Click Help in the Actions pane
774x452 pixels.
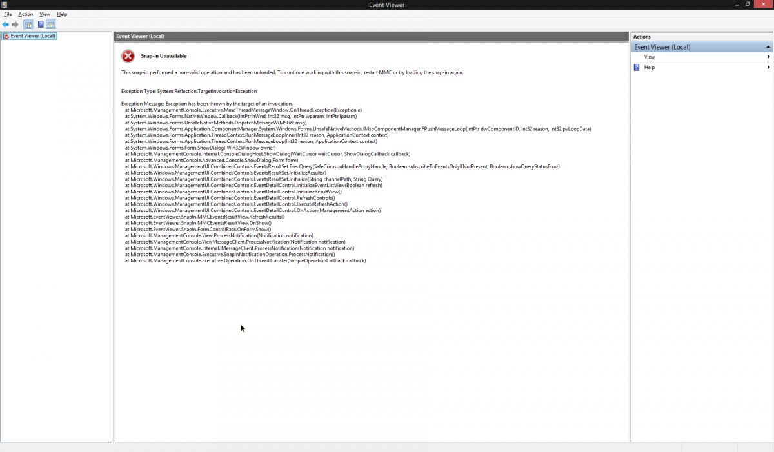click(x=650, y=67)
